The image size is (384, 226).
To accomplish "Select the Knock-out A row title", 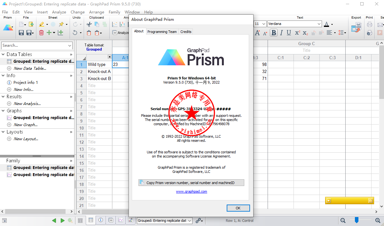I will pyautogui.click(x=99, y=71).
